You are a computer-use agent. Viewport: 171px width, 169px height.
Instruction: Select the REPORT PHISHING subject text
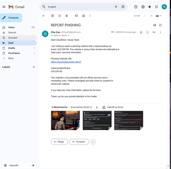coord(66,25)
